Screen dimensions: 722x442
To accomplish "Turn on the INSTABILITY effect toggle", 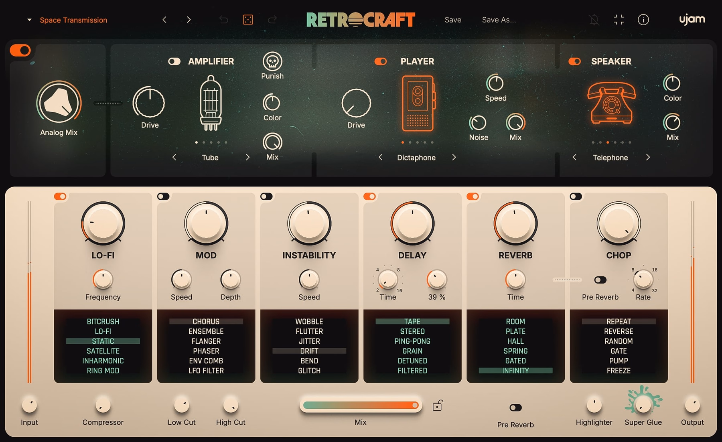I will coord(266,197).
